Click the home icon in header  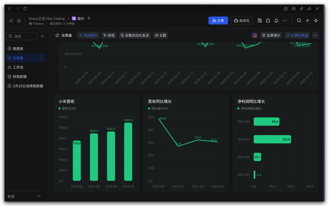point(19,21)
